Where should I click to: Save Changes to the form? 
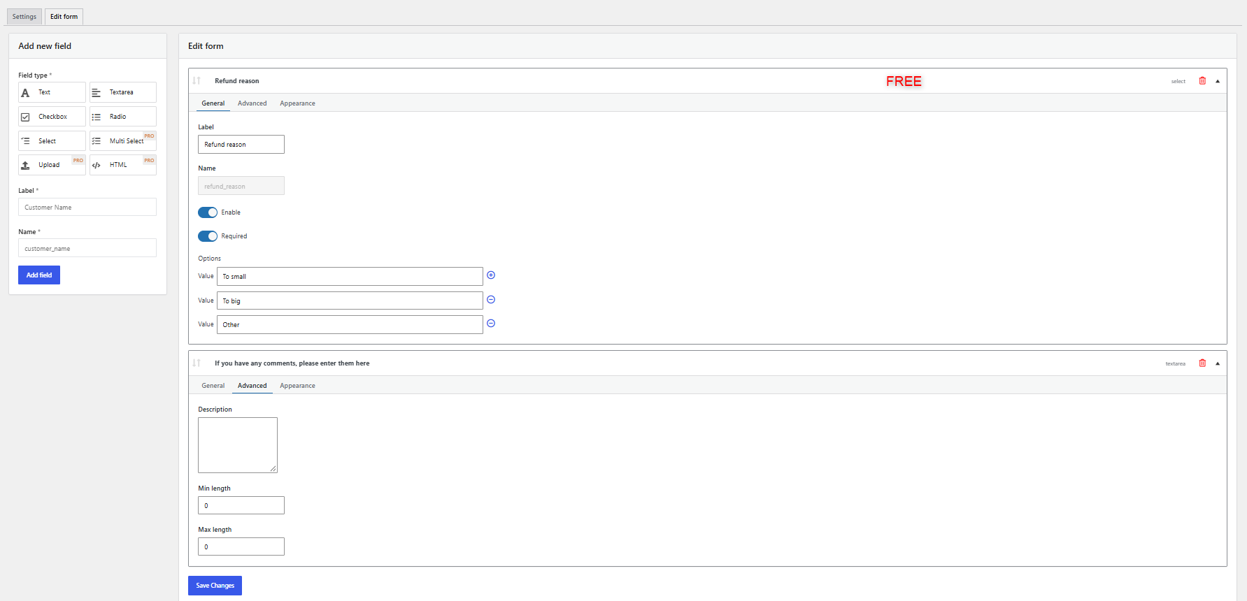[215, 586]
